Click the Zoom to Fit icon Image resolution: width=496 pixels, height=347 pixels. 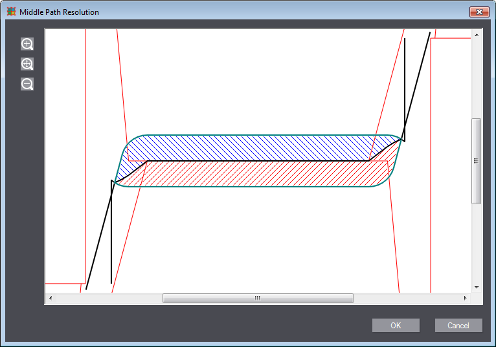(x=27, y=64)
